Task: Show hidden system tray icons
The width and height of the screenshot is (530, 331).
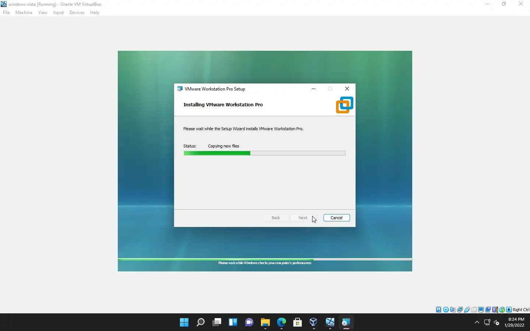Action: click(x=477, y=323)
